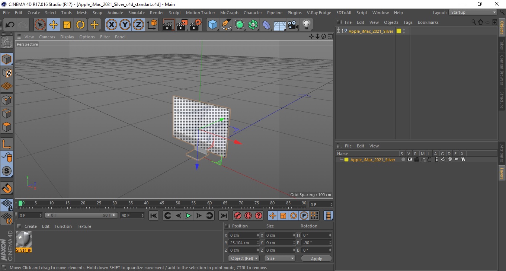
Task: Switch to the Takes side tab
Action: point(502,45)
